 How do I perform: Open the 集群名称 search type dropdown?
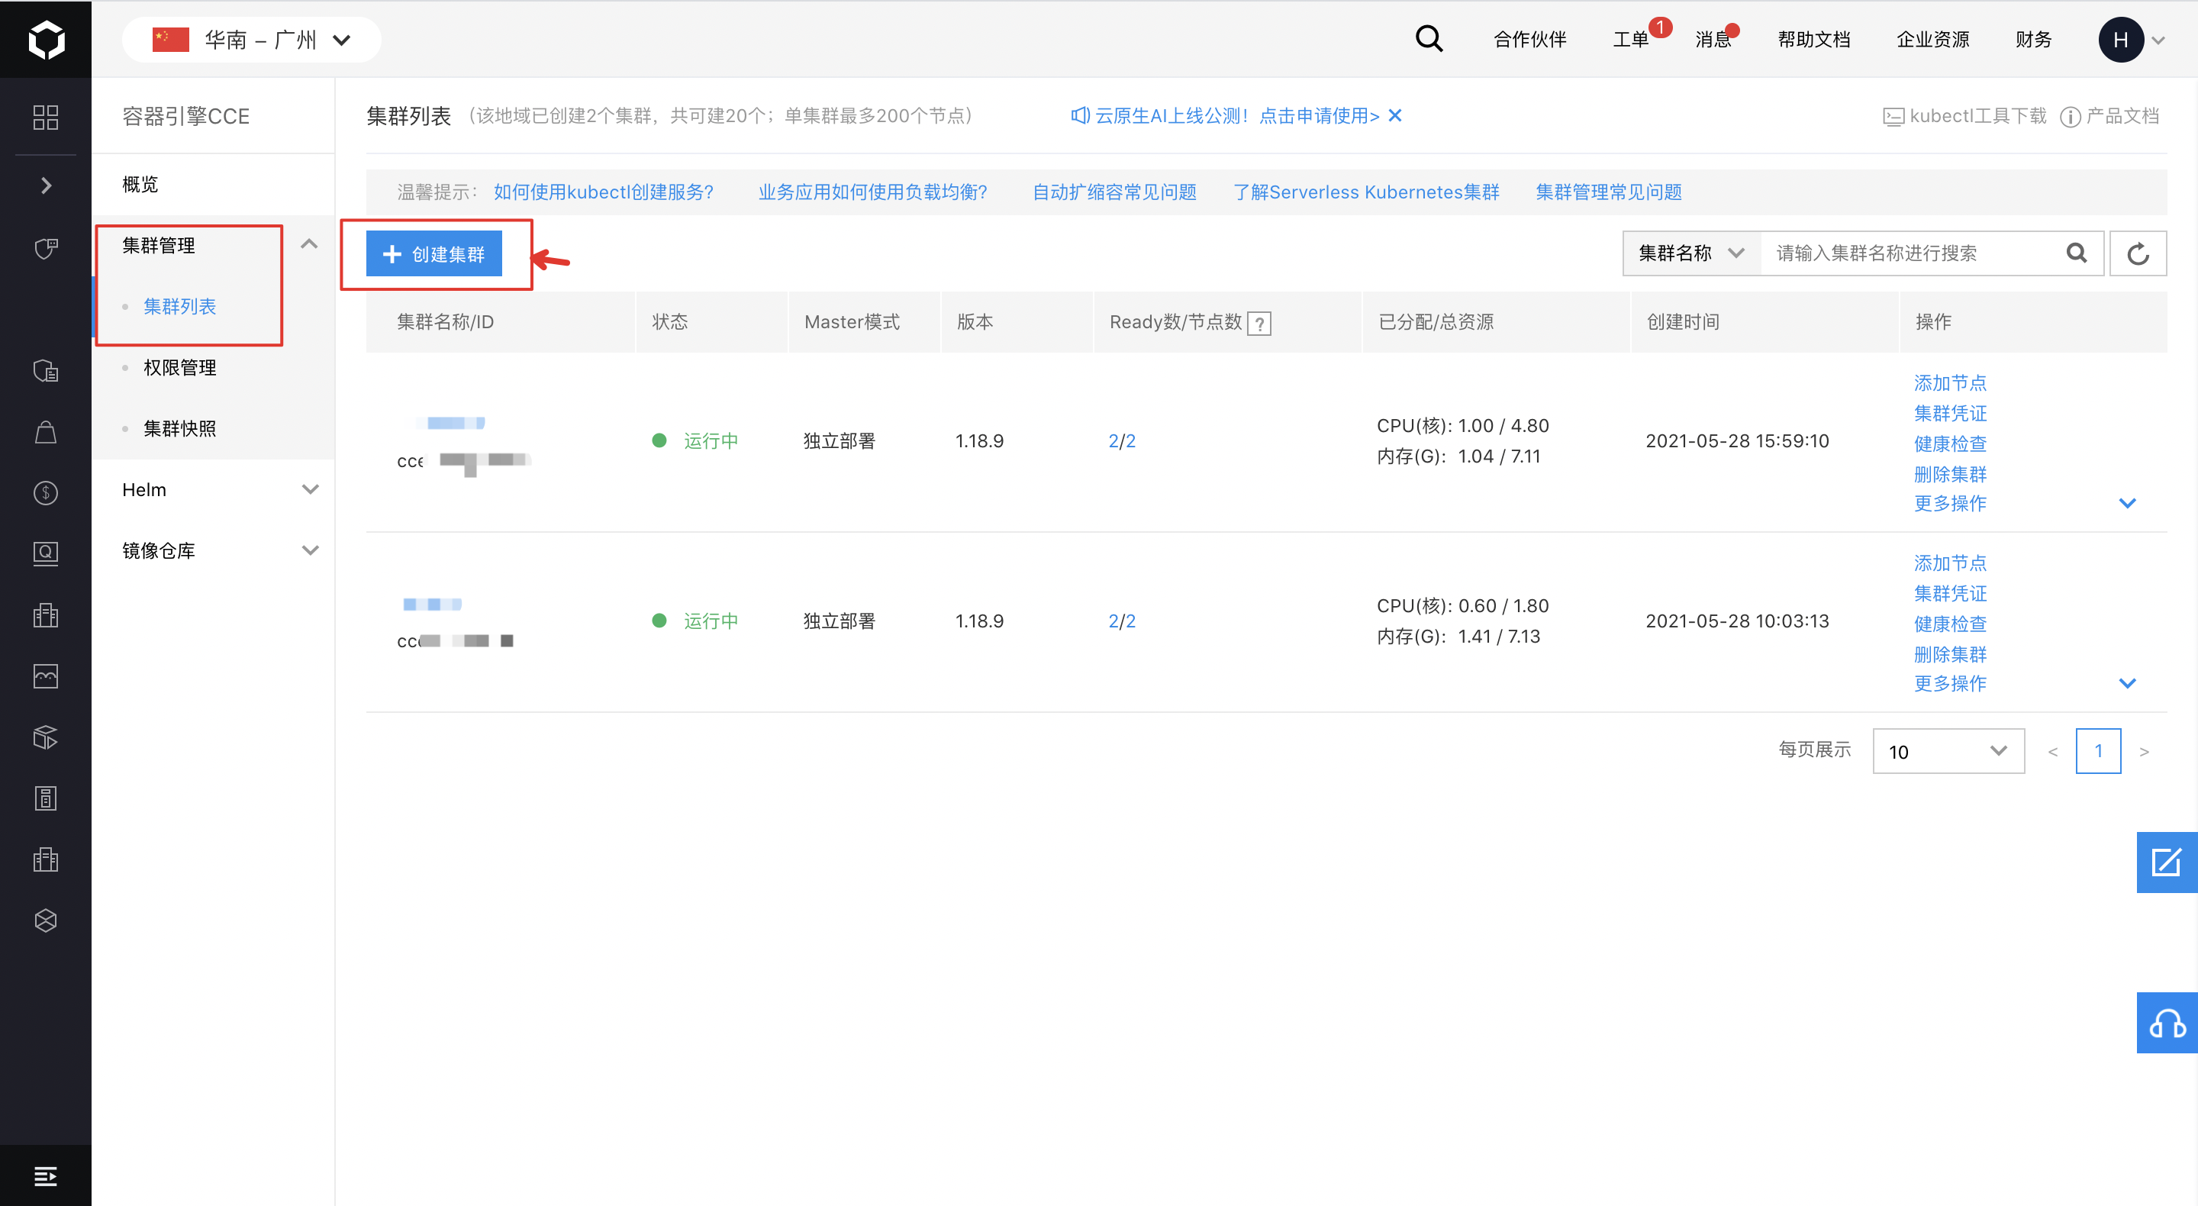(1691, 253)
